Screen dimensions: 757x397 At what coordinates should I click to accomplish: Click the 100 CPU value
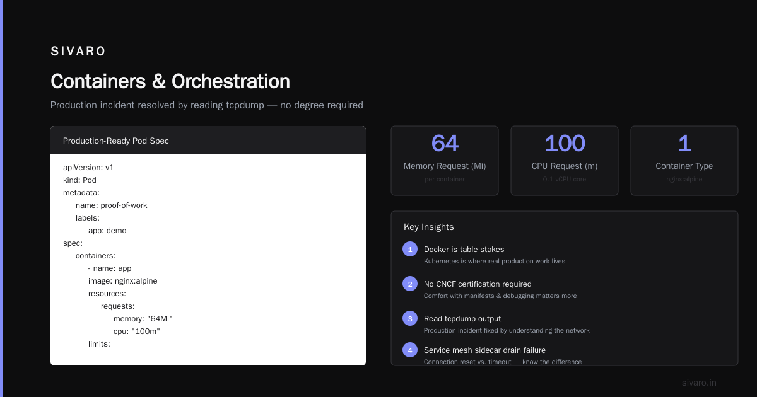pyautogui.click(x=565, y=144)
